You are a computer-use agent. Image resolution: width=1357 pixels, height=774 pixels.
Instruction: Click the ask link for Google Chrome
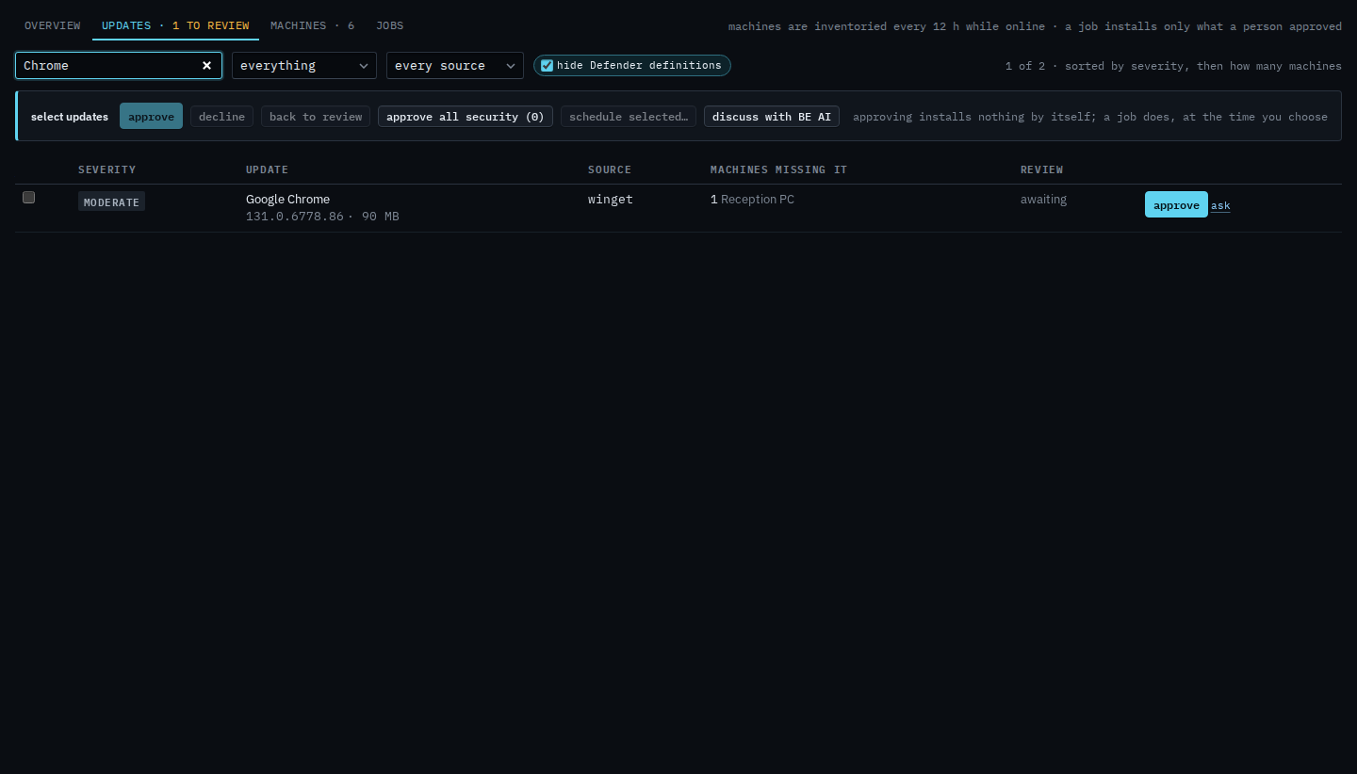point(1220,205)
